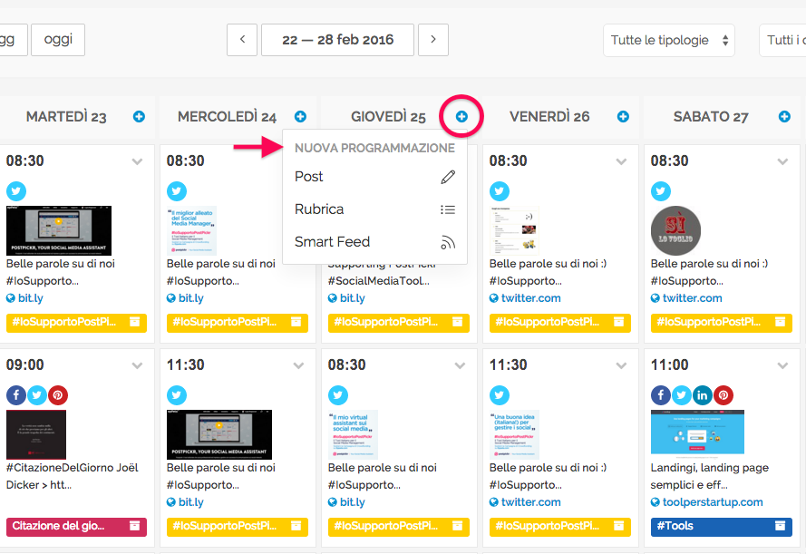806x554 pixels.
Task: Click Facebook icon on Martedì 09:00 post
Action: point(16,395)
